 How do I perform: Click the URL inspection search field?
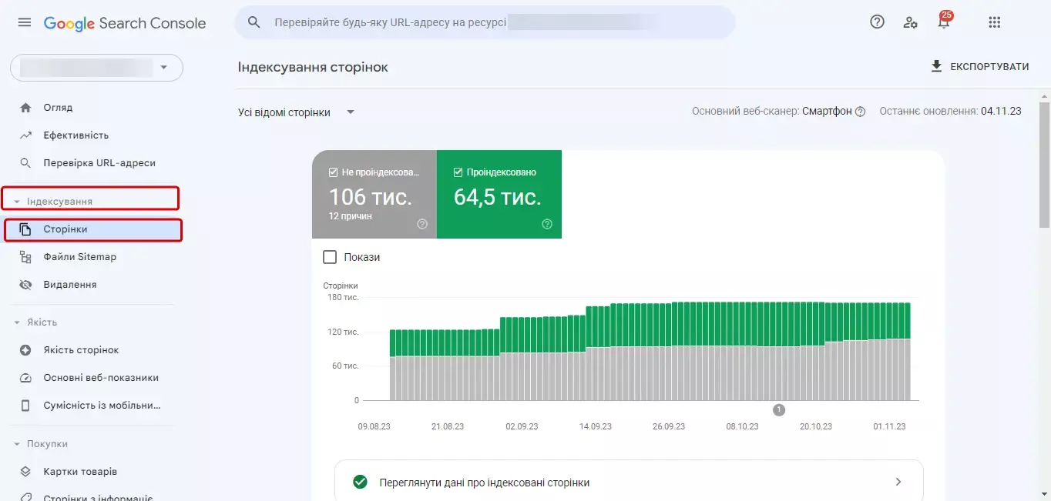[x=485, y=22]
